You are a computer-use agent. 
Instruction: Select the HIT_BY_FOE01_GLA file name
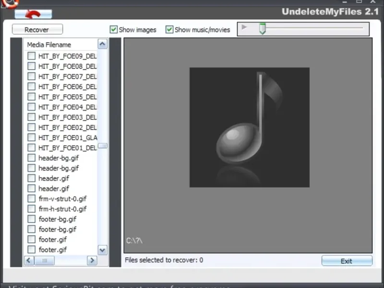tap(68, 138)
